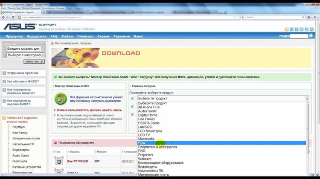Open the Гарантия menu item
This screenshot has width=320, height=179.
point(122,37)
